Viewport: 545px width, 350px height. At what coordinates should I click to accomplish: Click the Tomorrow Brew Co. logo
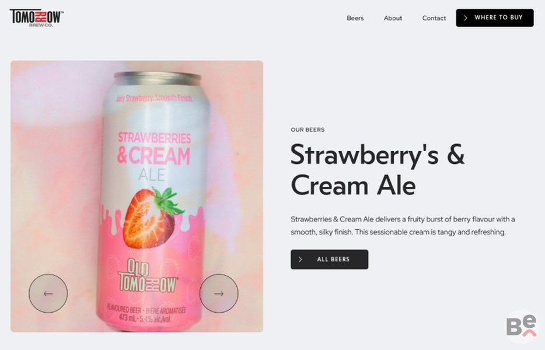[x=37, y=17]
